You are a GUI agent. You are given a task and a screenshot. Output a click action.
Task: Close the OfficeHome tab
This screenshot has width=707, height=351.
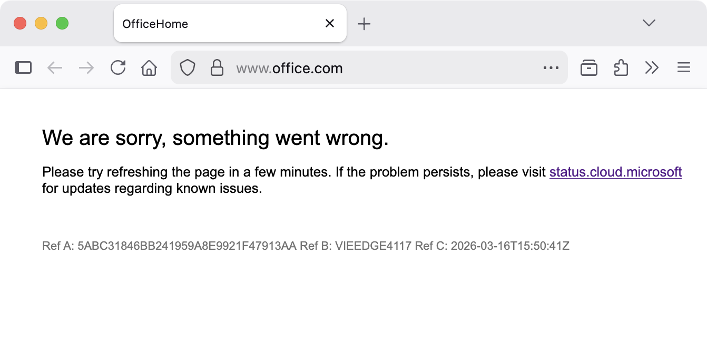(x=329, y=23)
